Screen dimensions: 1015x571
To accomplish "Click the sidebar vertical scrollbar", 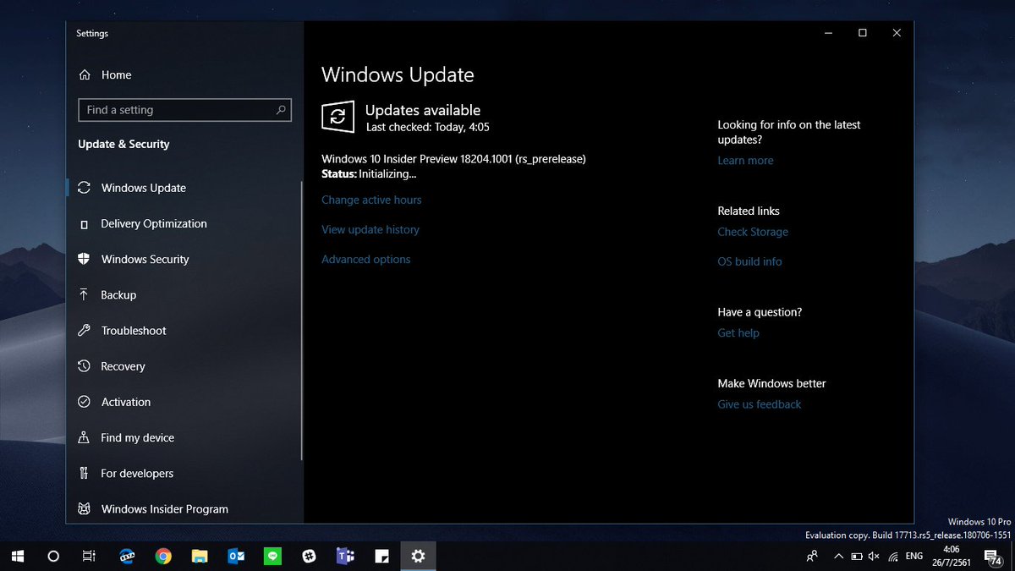I will coord(301,321).
